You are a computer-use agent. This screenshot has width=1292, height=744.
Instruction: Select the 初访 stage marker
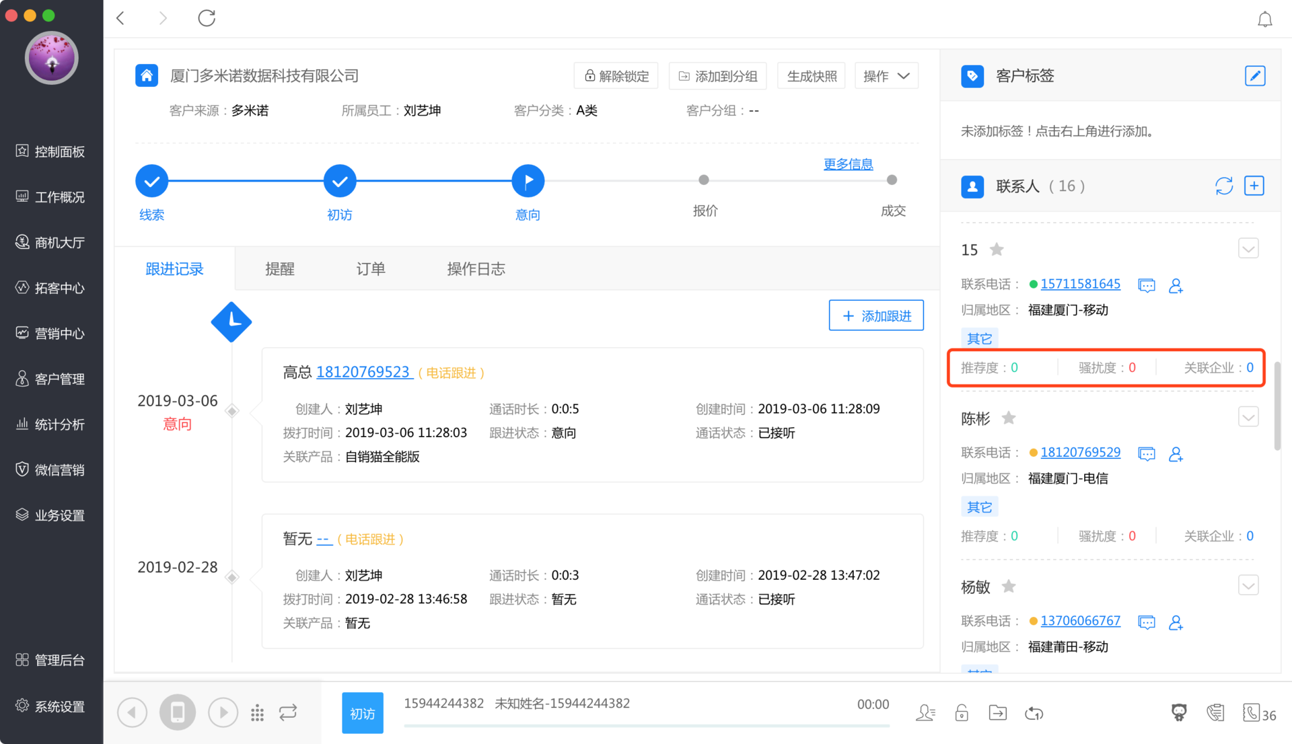(340, 181)
